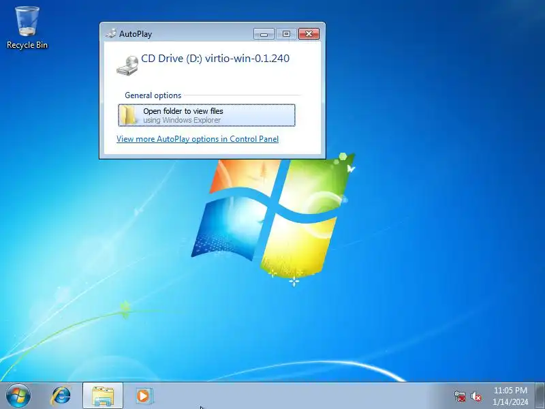Click the muted volume tray icon
Screen dimensions: 545x409
(x=476, y=396)
